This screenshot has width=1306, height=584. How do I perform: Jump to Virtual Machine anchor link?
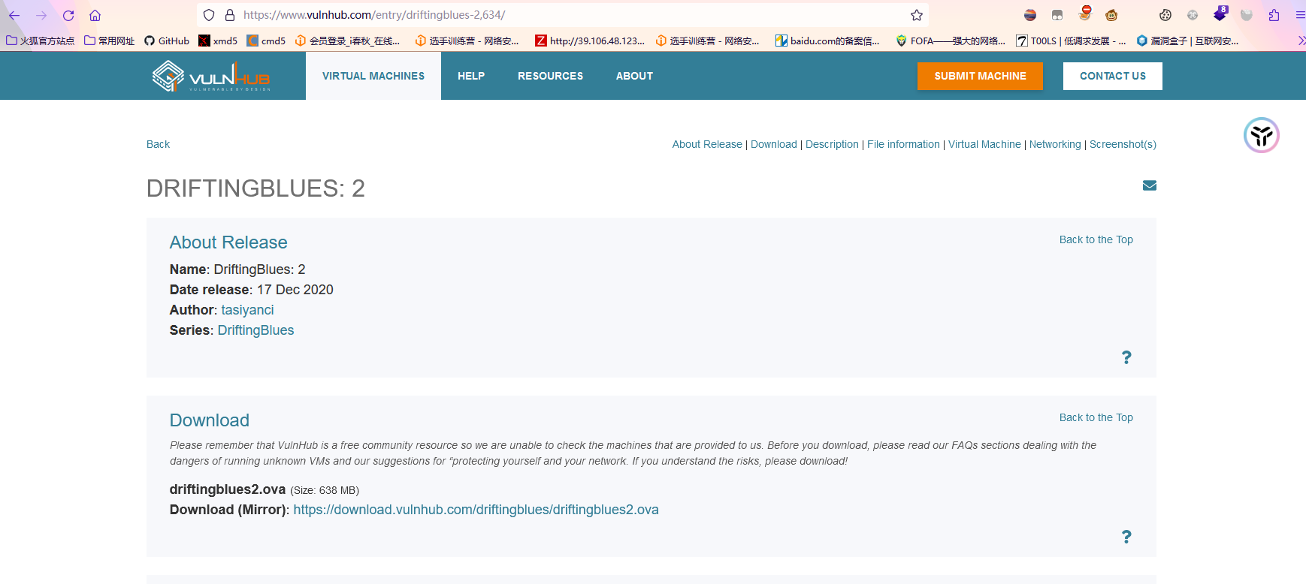984,144
